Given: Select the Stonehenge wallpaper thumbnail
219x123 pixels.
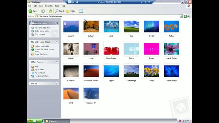Looking at the screenshot, I should click(131, 71).
